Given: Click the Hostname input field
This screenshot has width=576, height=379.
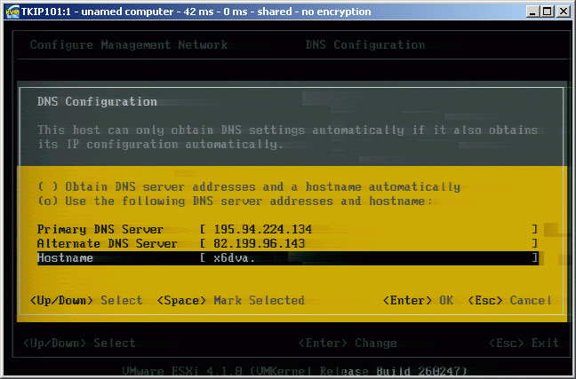Looking at the screenshot, I should [369, 257].
